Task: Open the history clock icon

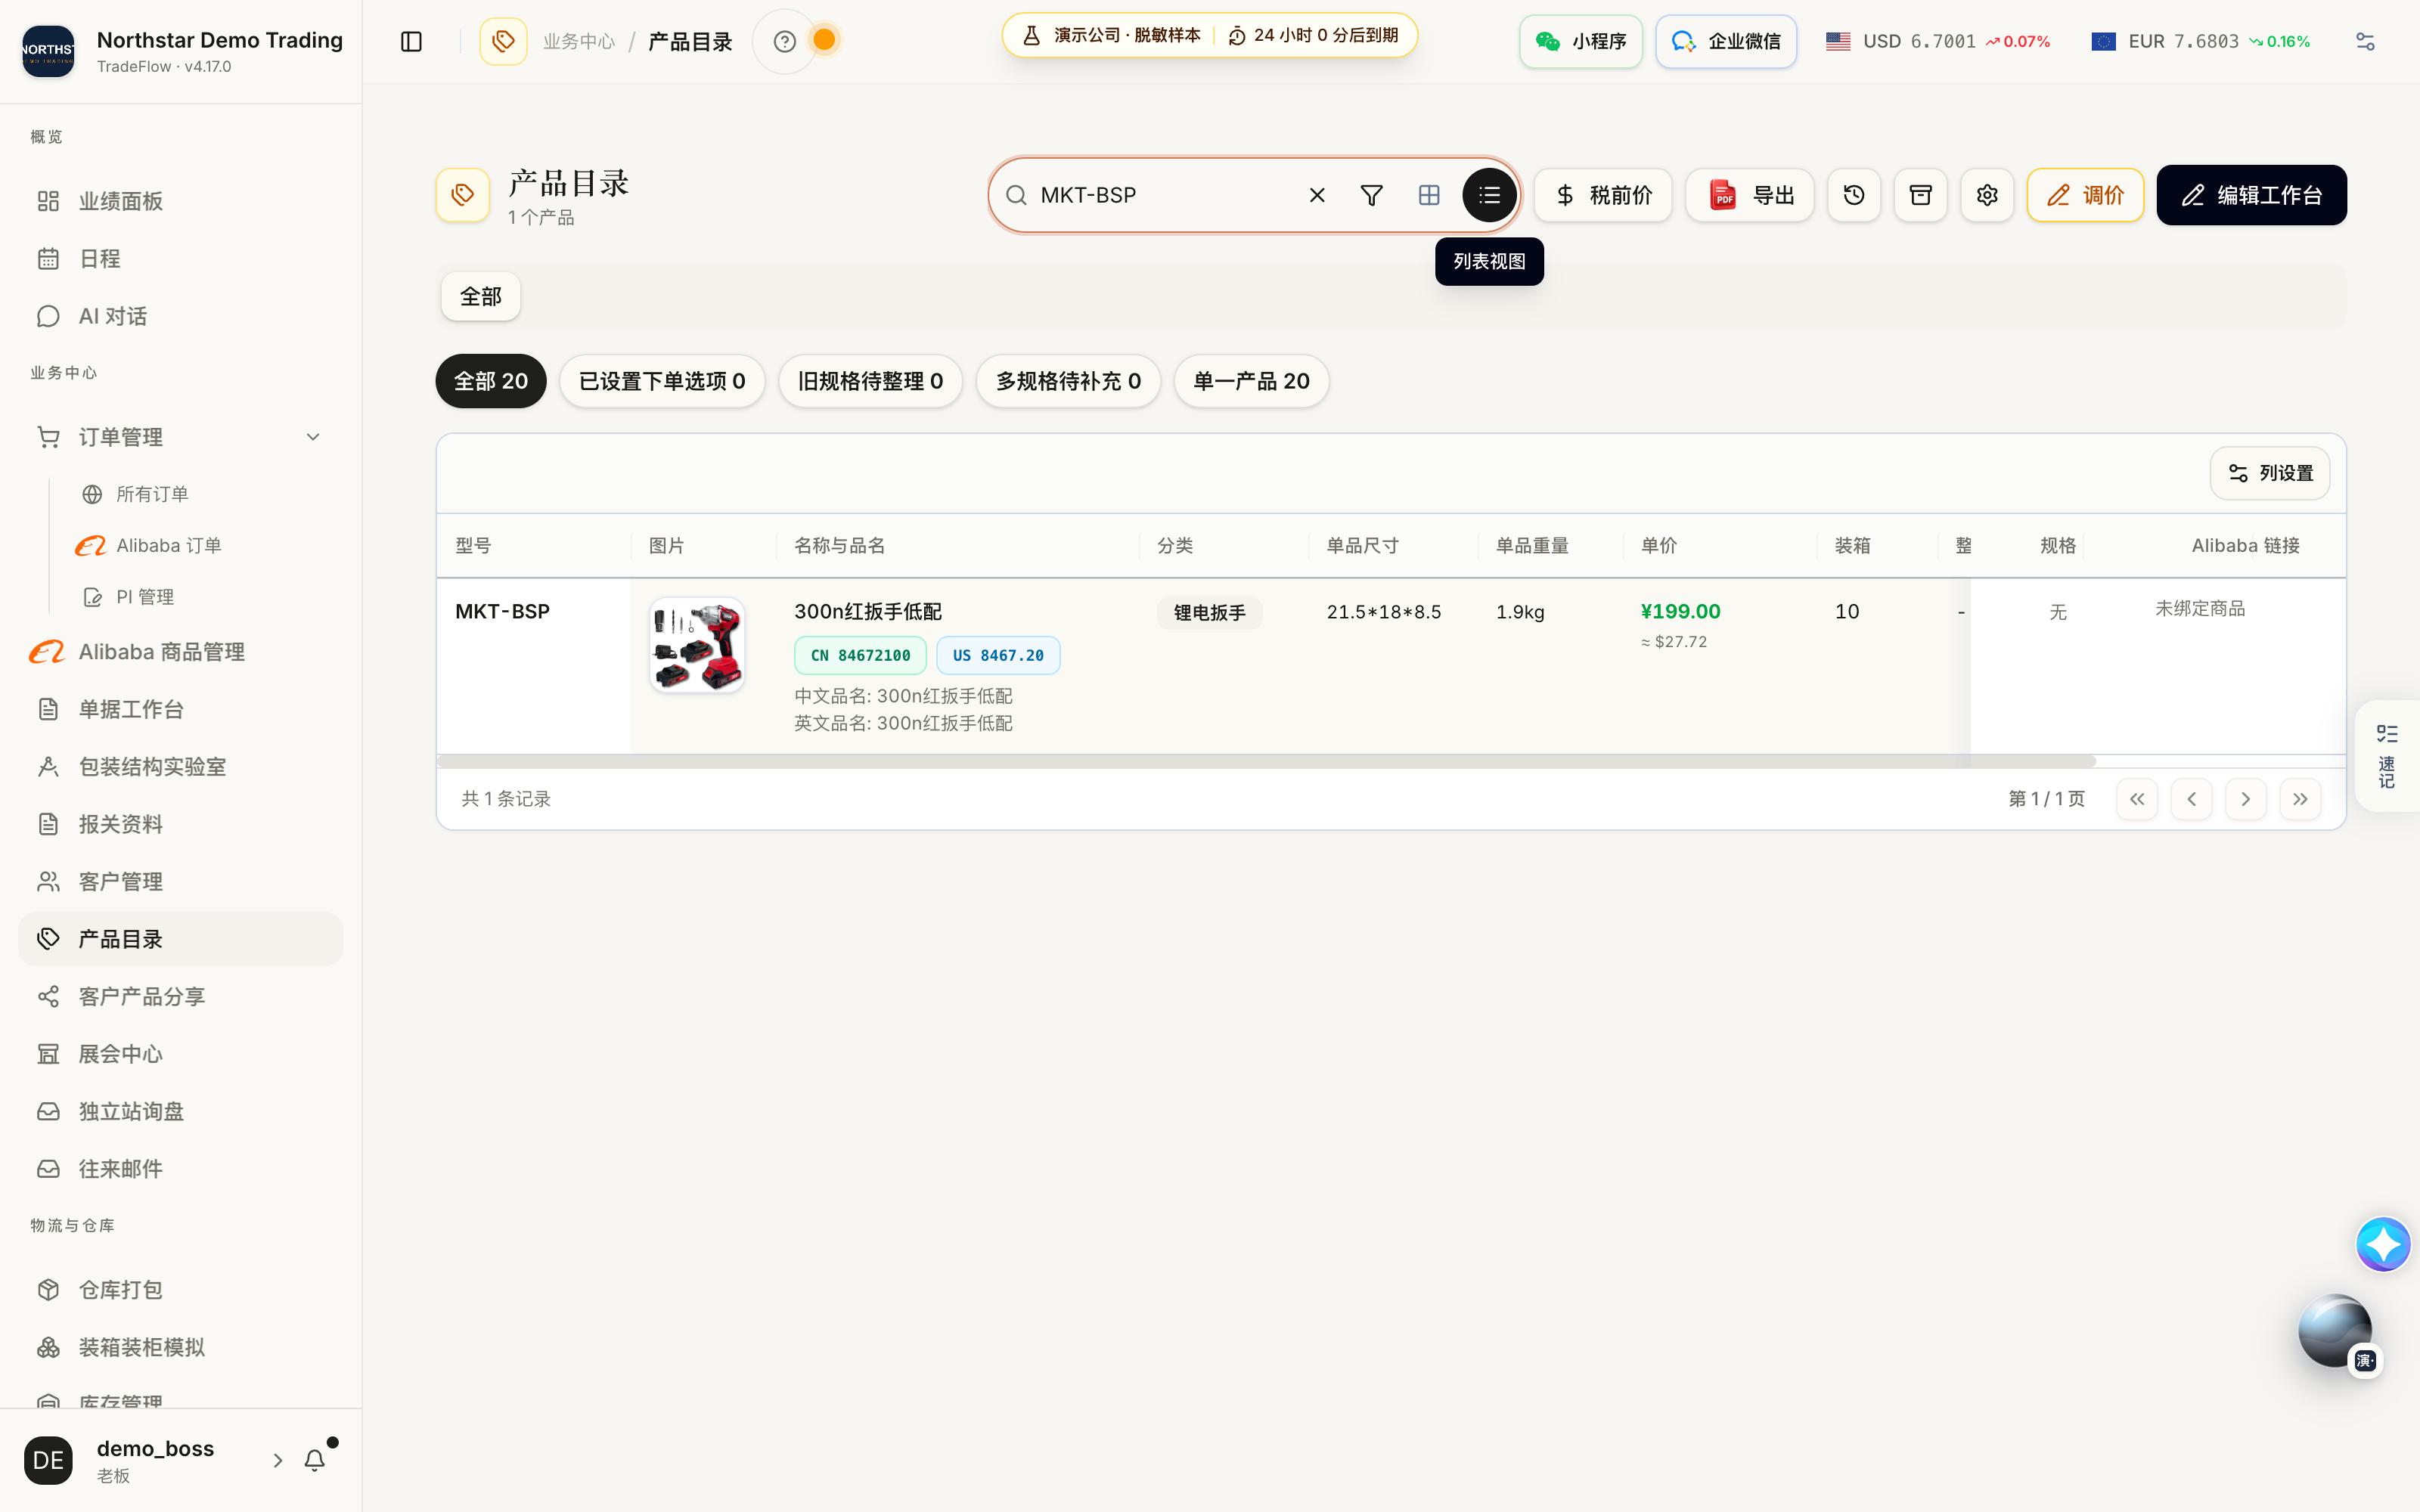Action: pyautogui.click(x=1854, y=195)
